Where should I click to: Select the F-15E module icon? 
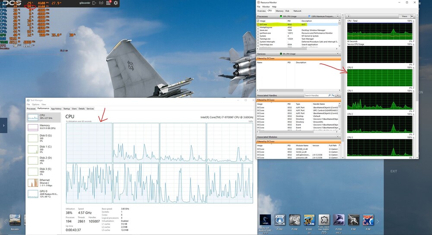point(295,220)
